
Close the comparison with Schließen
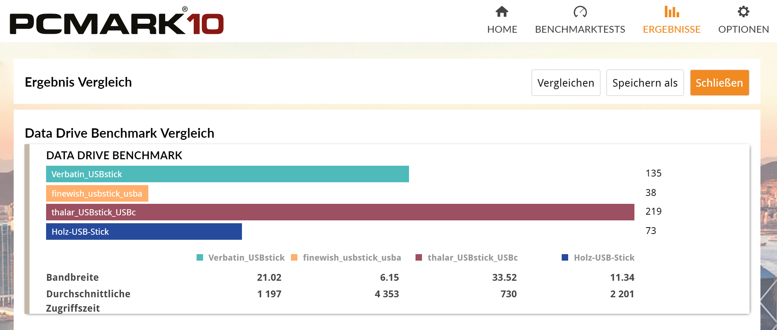(719, 83)
